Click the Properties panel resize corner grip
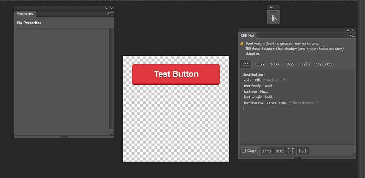This screenshot has height=178, width=365. coord(112,133)
